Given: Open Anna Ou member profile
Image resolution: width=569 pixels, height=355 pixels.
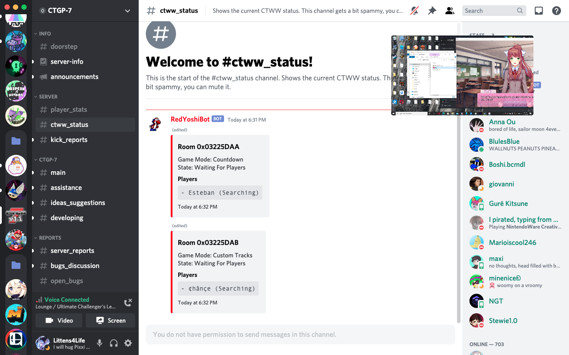Looking at the screenshot, I should tap(516, 125).
